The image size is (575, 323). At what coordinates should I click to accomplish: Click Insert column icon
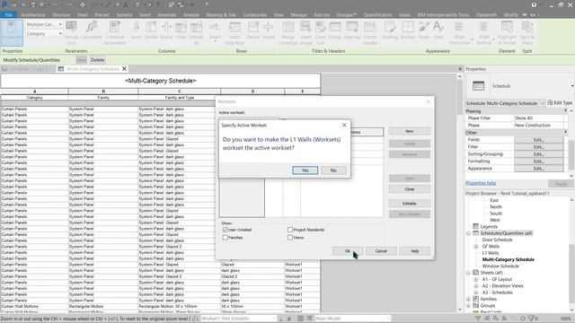(x=136, y=30)
